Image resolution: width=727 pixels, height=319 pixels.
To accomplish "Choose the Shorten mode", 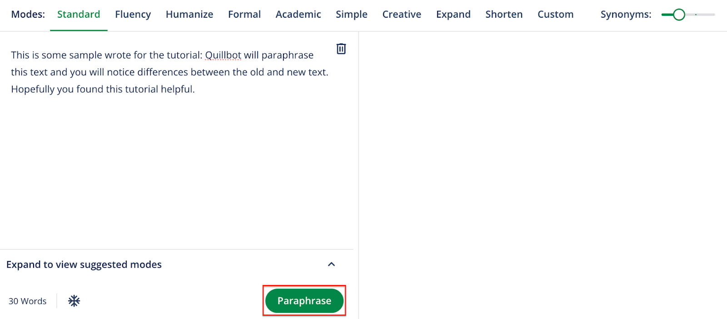I will (x=504, y=15).
